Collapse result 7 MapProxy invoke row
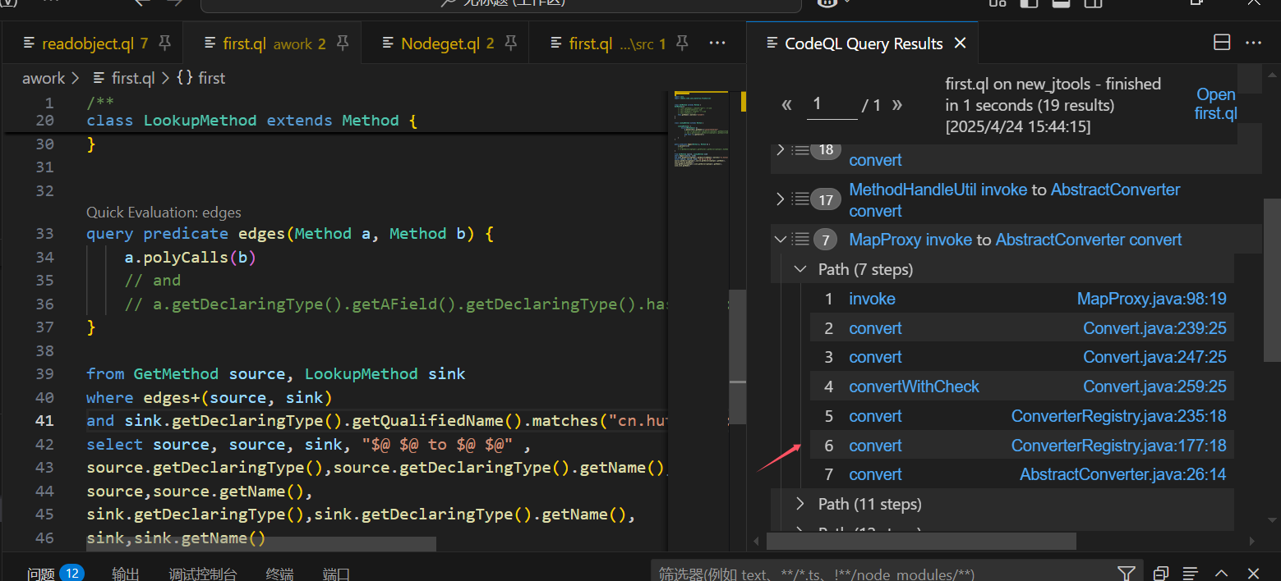 click(x=781, y=240)
